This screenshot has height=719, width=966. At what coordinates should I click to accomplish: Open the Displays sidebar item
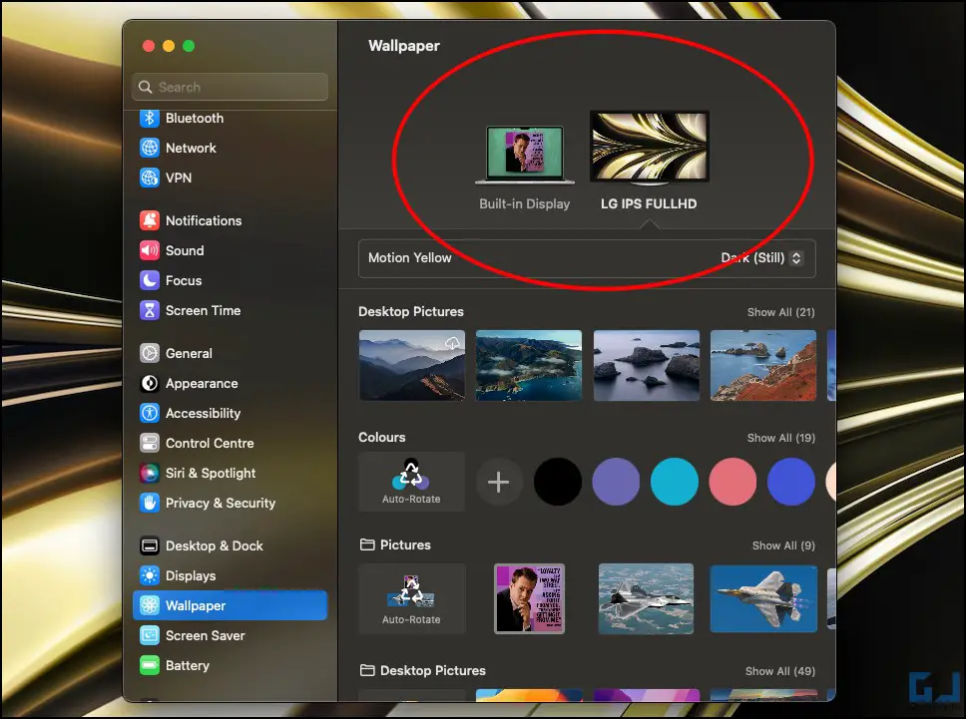230,575
